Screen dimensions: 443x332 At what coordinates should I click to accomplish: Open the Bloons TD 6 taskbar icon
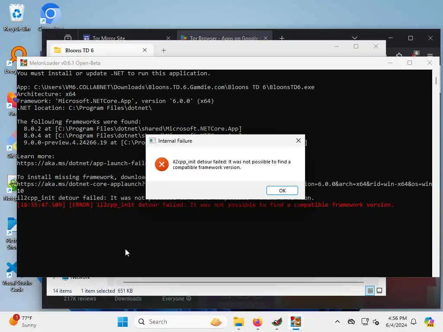point(296,322)
